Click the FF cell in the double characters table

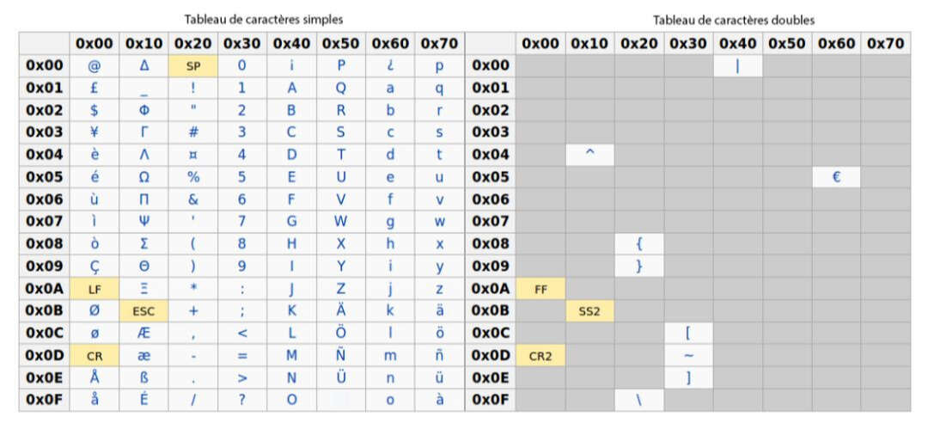click(x=540, y=289)
